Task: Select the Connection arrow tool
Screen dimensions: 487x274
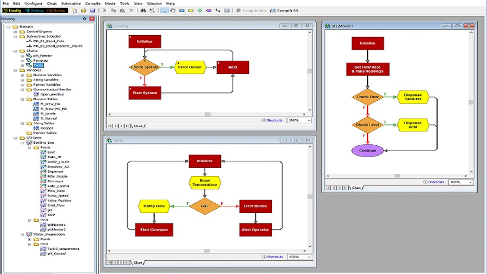Action: click(x=218, y=11)
